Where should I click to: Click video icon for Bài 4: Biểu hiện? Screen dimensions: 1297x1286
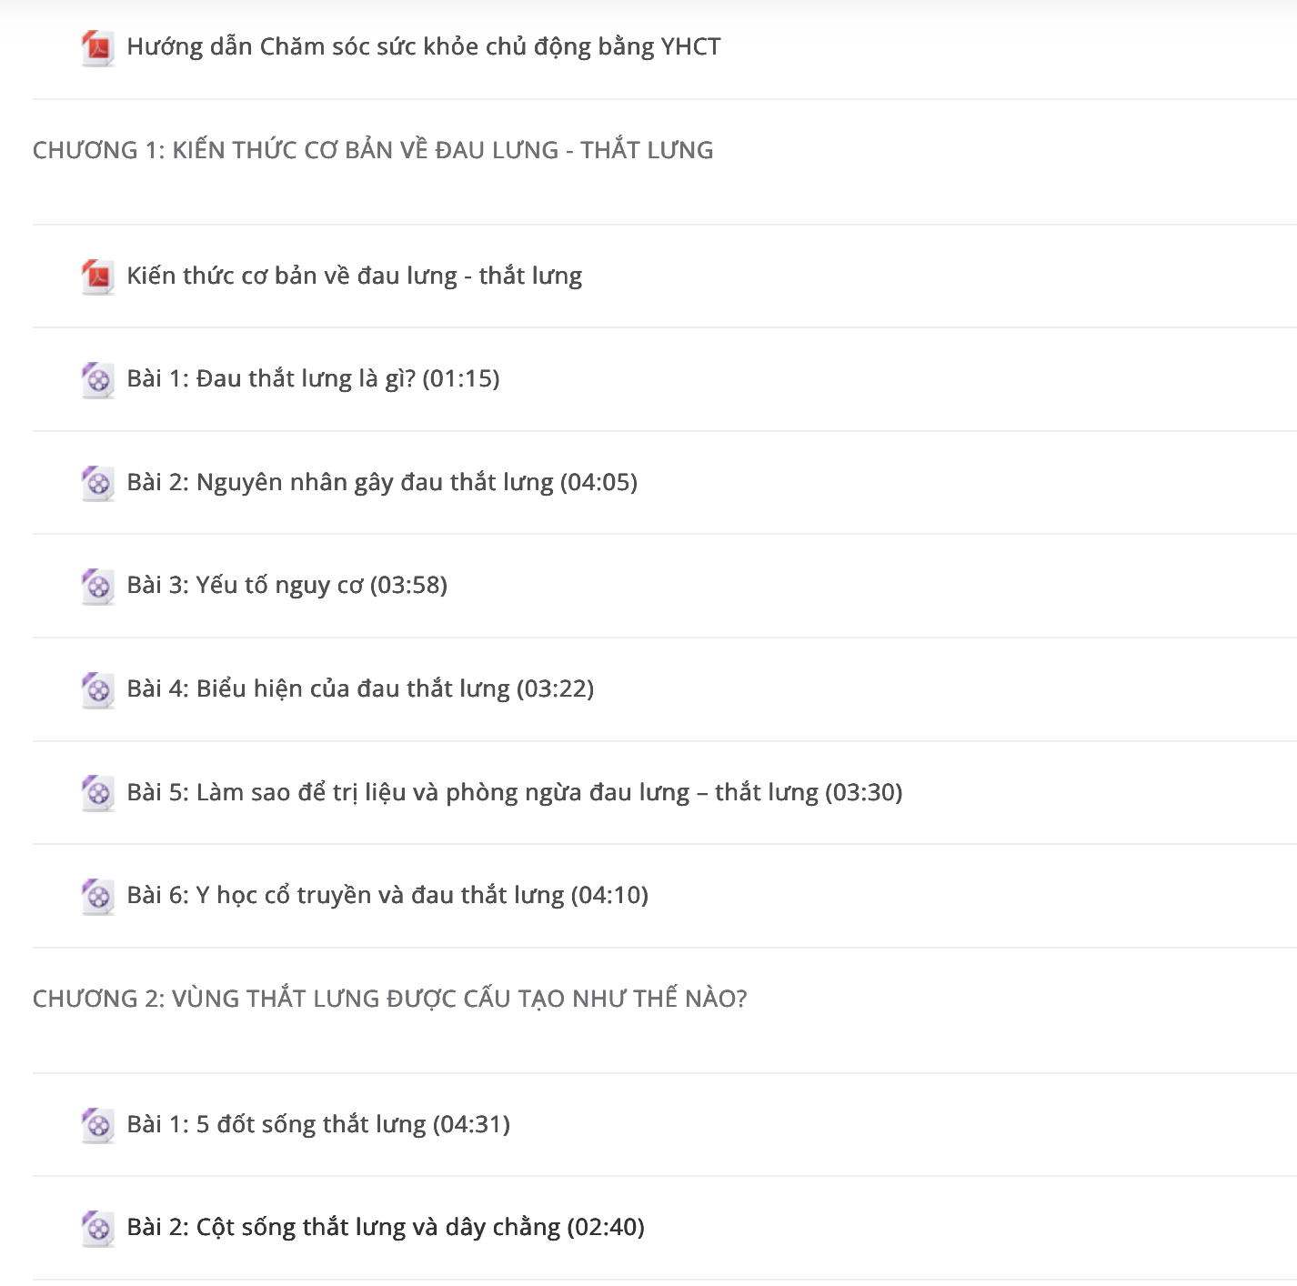(97, 689)
